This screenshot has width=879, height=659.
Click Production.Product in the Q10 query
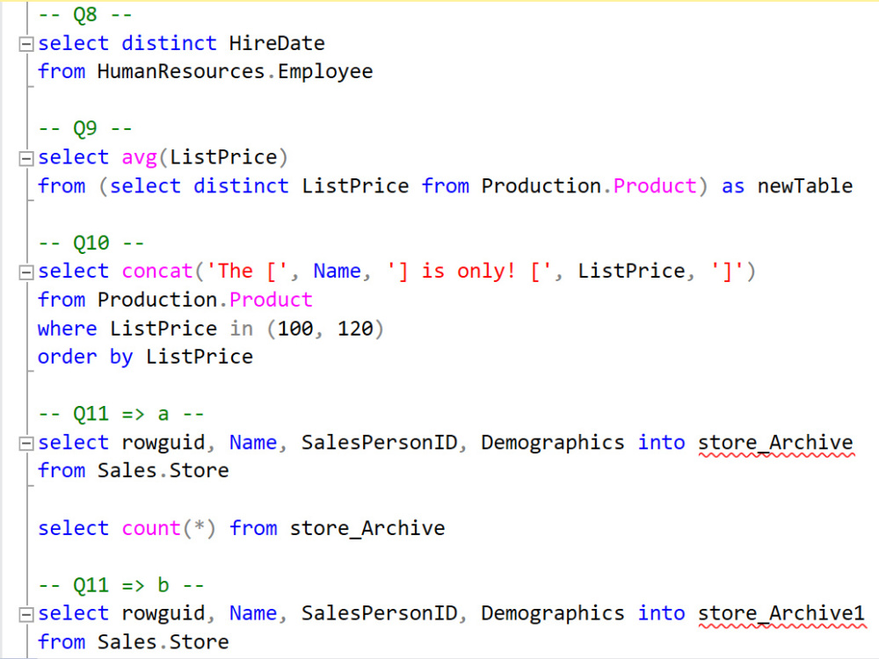click(x=205, y=300)
